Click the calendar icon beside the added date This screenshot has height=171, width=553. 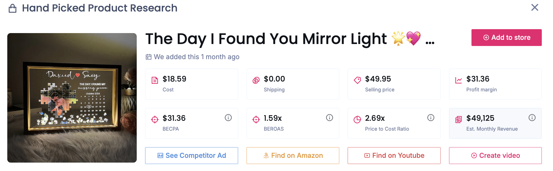point(149,57)
